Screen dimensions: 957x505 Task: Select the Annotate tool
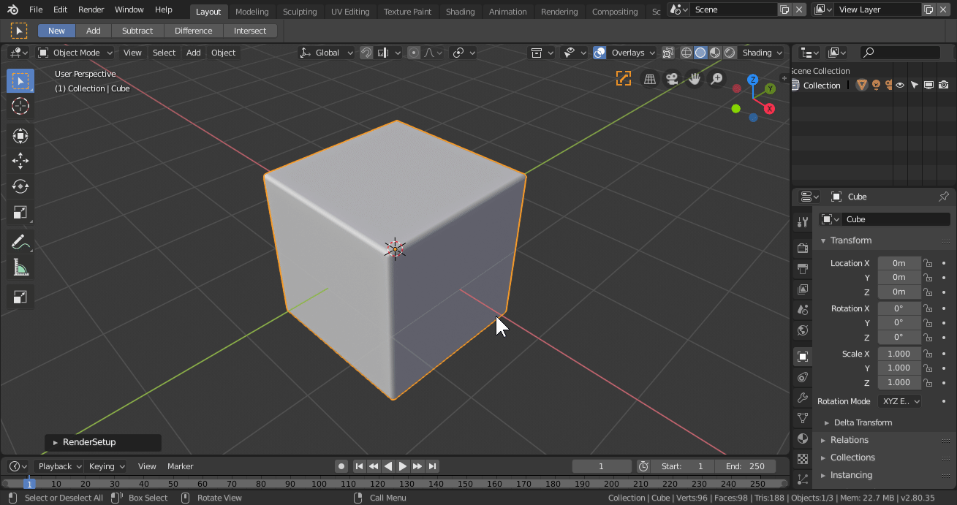click(20, 242)
